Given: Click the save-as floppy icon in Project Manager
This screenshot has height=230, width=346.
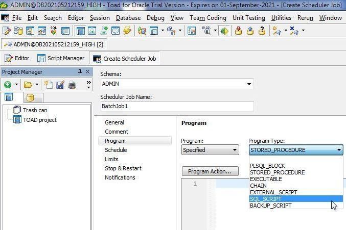Looking at the screenshot, I should click(60, 85).
